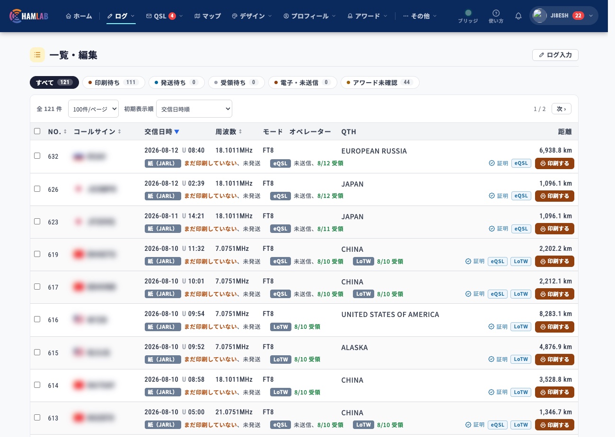
Task: Open the 使い方 help icon
Action: coord(496,16)
